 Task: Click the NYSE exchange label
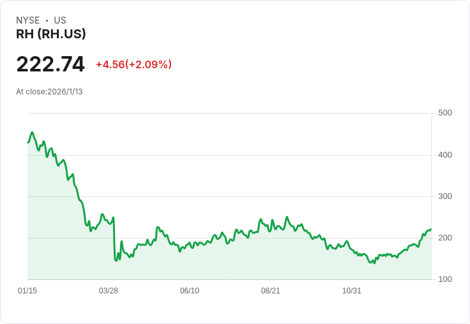pyautogui.click(x=27, y=20)
